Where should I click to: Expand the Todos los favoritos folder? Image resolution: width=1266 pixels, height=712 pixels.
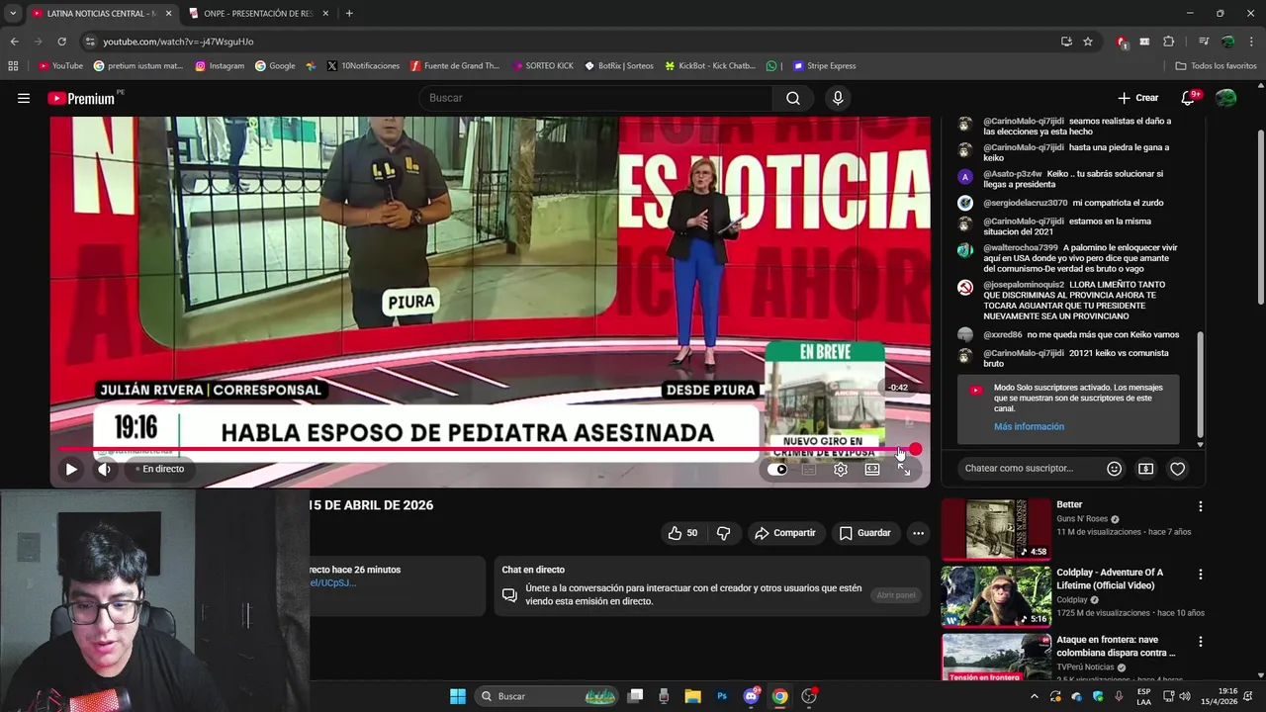coord(1216,66)
